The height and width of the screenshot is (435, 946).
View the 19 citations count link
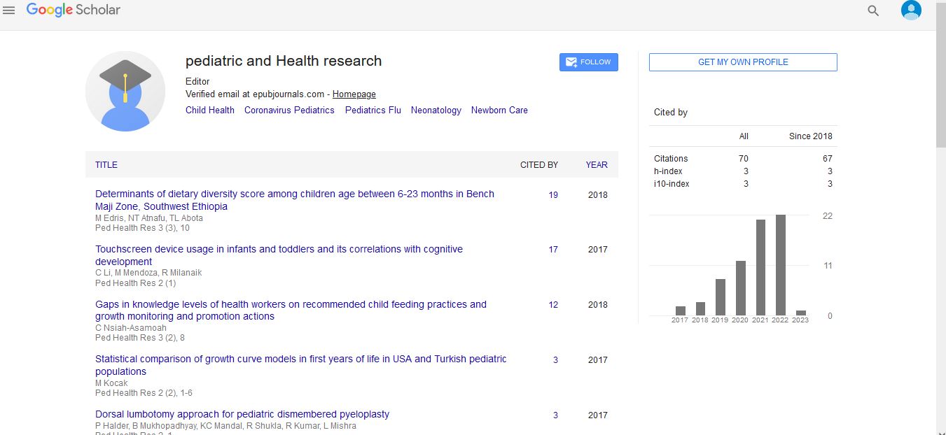point(553,195)
